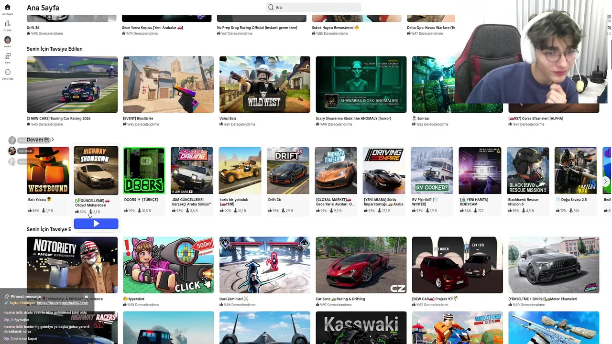This screenshot has height=344, width=612.
Task: Open Touring Car Racing 2026 thumbnail
Action: 72,85
